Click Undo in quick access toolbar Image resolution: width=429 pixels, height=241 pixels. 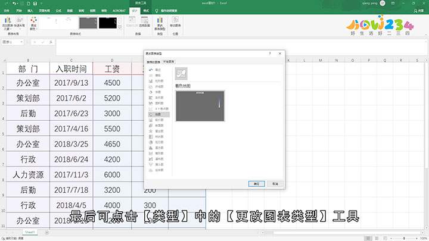point(14,4)
